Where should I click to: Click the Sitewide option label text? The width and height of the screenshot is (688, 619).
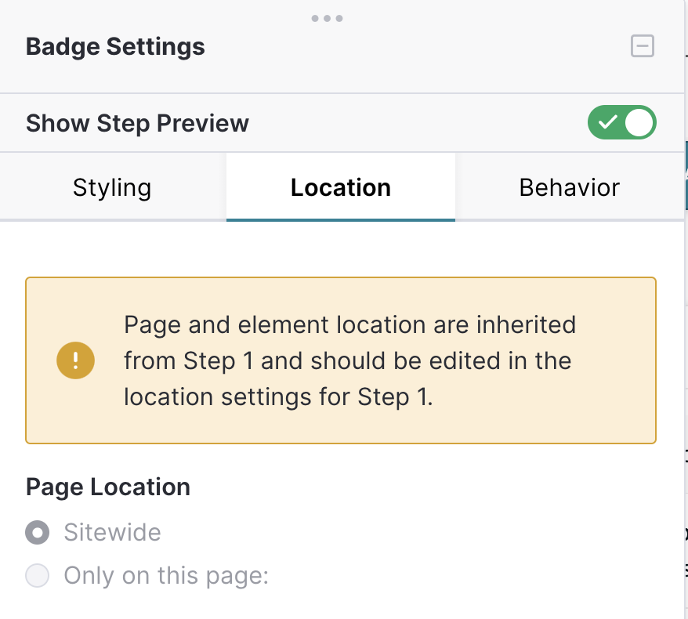112,532
